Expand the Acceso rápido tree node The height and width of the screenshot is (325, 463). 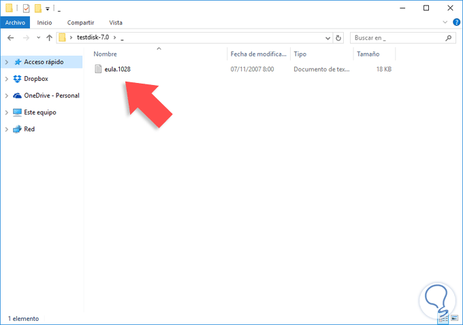(7, 62)
